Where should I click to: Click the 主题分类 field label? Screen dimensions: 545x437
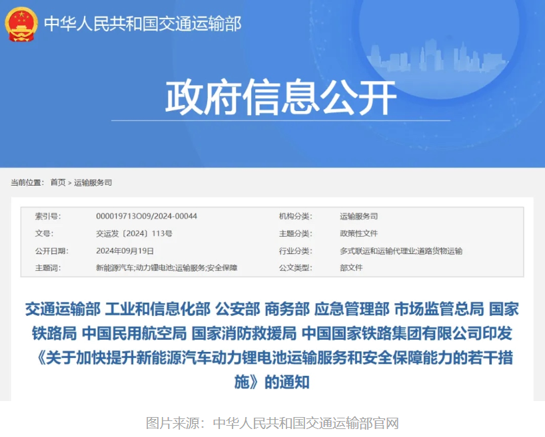[295, 233]
